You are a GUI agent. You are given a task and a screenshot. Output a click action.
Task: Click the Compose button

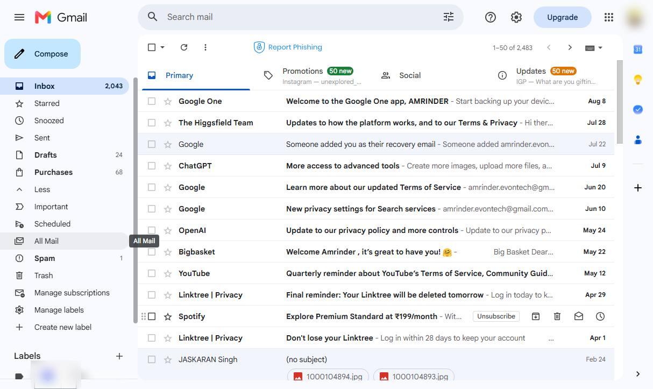point(42,54)
